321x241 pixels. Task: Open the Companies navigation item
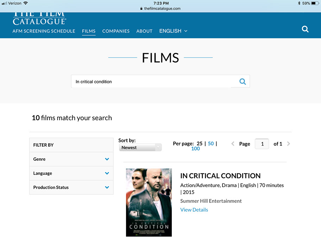(x=116, y=31)
